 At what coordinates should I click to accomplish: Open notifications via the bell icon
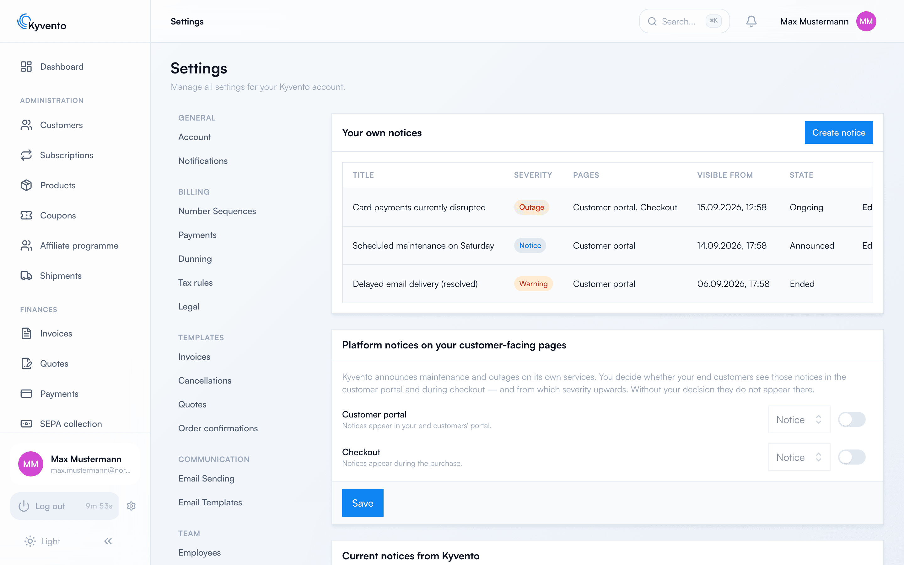(751, 21)
